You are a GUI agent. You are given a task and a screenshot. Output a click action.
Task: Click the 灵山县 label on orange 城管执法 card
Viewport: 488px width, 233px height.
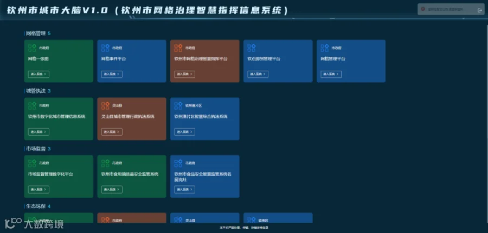117,105
